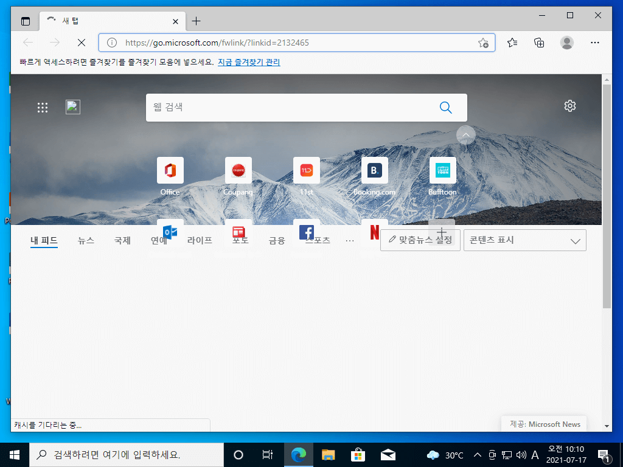Add this page to favorites star
Screen dimensions: 623x467
pos(483,43)
